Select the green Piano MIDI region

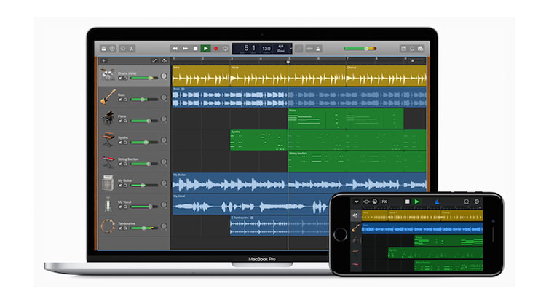coord(346,119)
